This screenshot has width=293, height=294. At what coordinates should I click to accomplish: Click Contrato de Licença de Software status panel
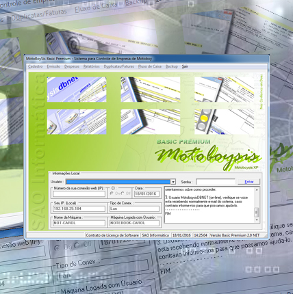click(x=112, y=235)
